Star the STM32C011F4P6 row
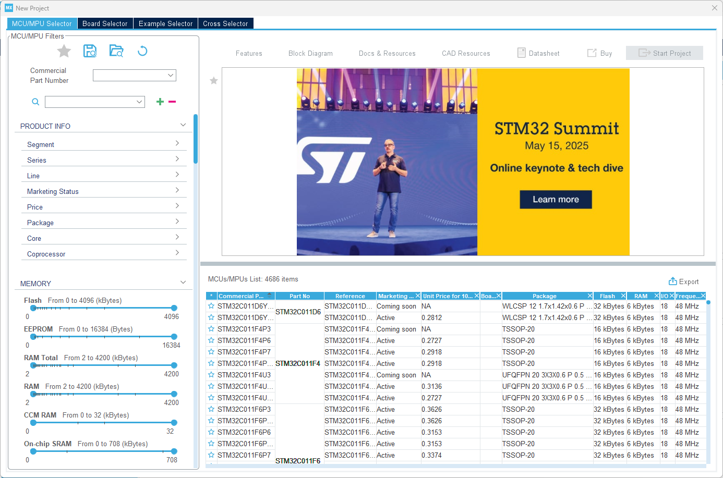The width and height of the screenshot is (723, 478). coord(211,340)
